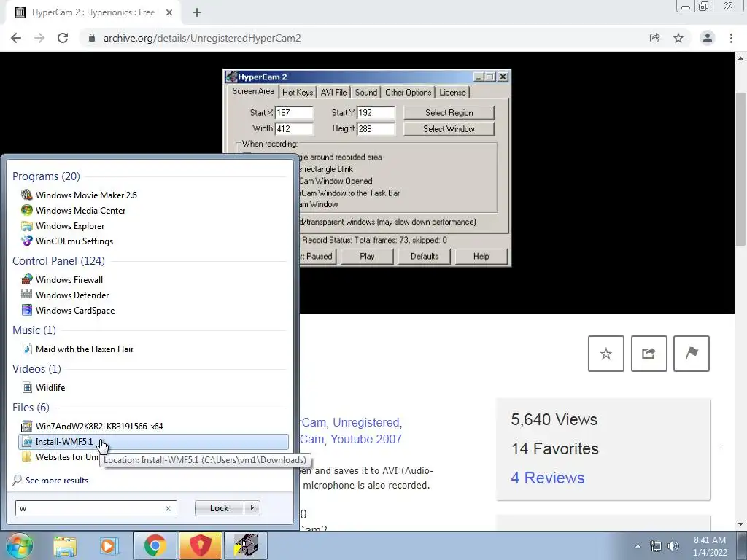
Task: Select the HyperCam 2 Hyperionics browser tab
Action: pos(93,13)
